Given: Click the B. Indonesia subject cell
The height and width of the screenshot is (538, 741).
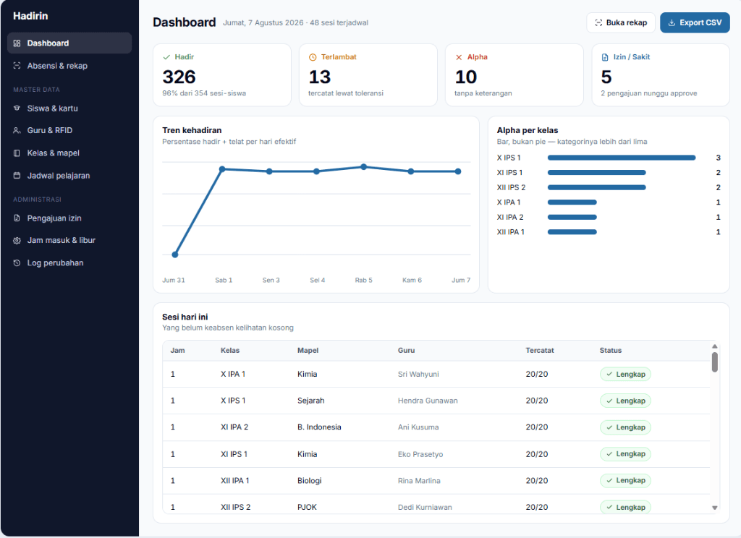Looking at the screenshot, I should 319,427.
